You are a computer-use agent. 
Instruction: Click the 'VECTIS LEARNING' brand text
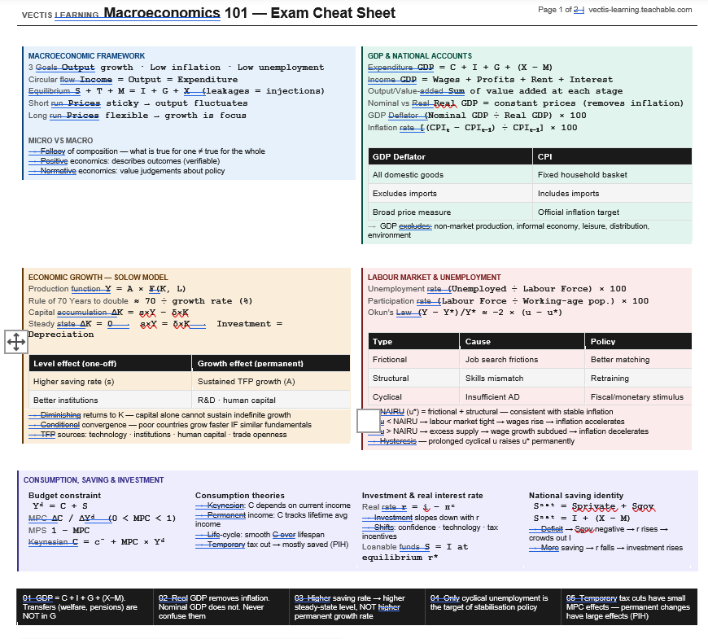point(60,15)
